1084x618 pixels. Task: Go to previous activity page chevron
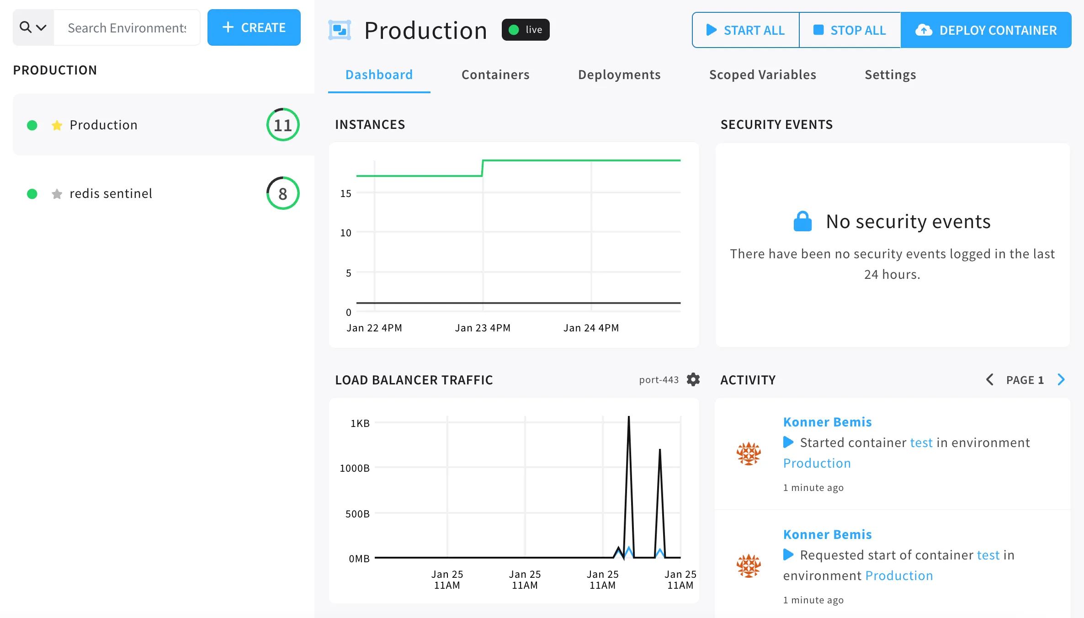pyautogui.click(x=989, y=379)
